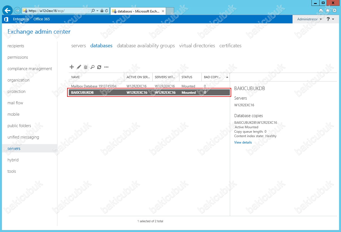The width and height of the screenshot is (341, 232).
Task: Click the Enterprise link in header
Action: 21,19
